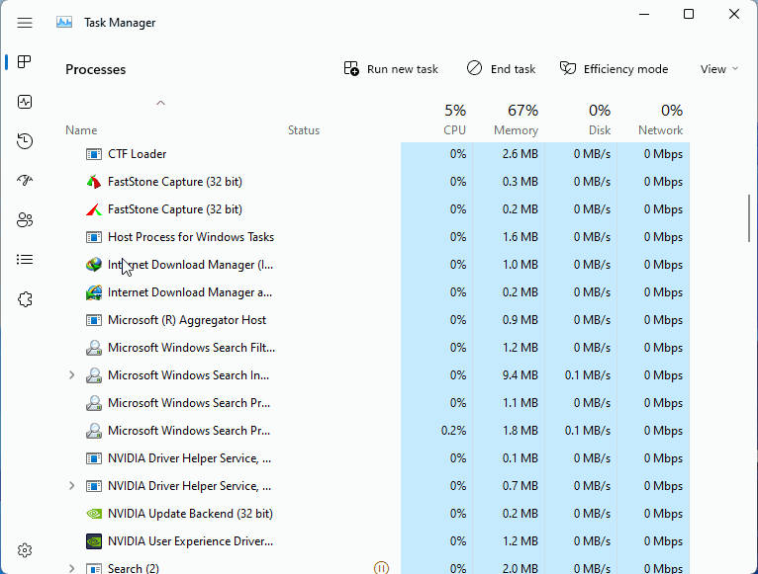
Task: Click the Efficiency mode leaf icon
Action: click(x=568, y=68)
